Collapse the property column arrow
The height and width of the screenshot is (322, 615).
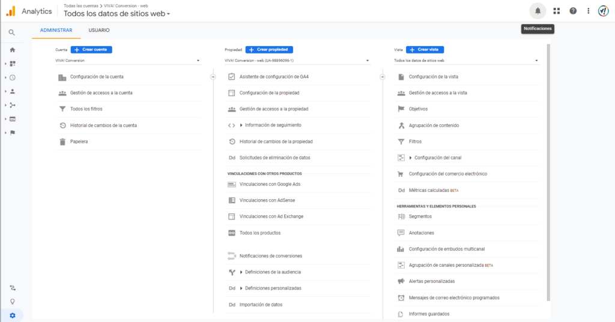click(x=383, y=77)
